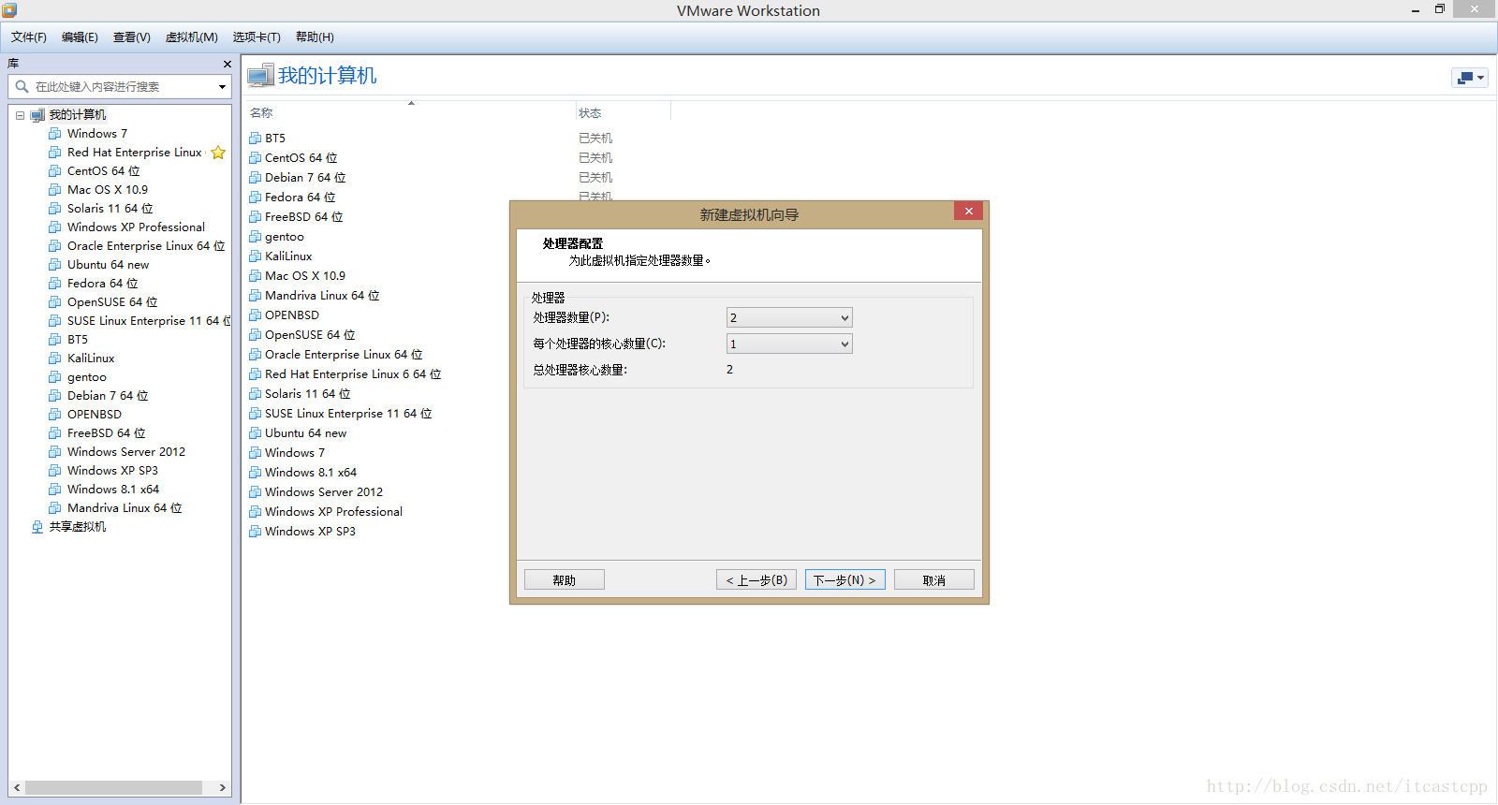Open the 文件(F) menu
Image resolution: width=1498 pixels, height=805 pixels.
pyautogui.click(x=28, y=37)
